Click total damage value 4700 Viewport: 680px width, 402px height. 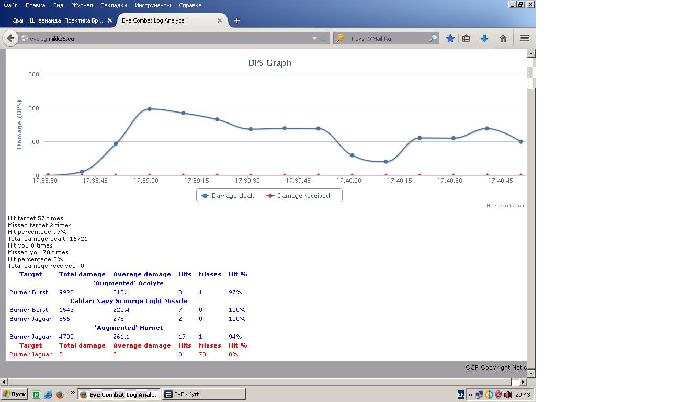click(67, 337)
